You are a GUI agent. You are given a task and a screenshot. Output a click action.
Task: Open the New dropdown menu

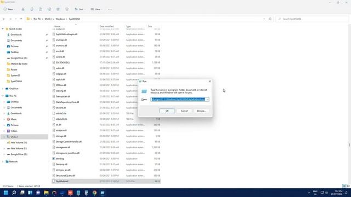tap(9, 9)
